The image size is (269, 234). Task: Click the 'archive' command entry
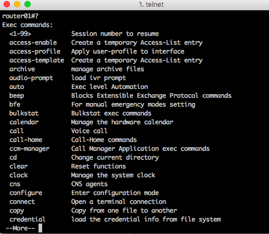(22, 69)
